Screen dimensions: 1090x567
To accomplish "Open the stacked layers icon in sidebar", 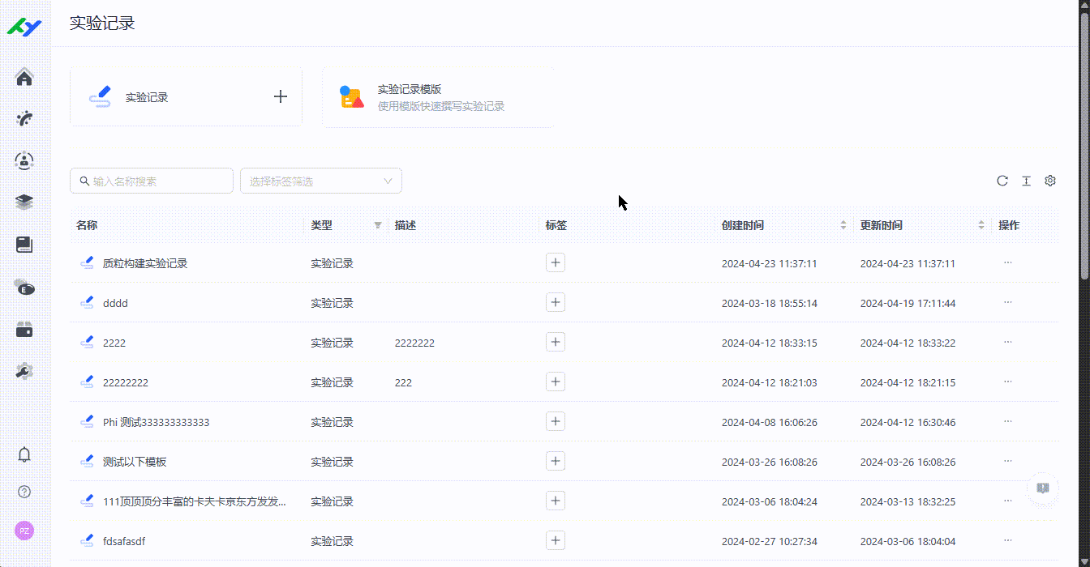I will pyautogui.click(x=24, y=202).
